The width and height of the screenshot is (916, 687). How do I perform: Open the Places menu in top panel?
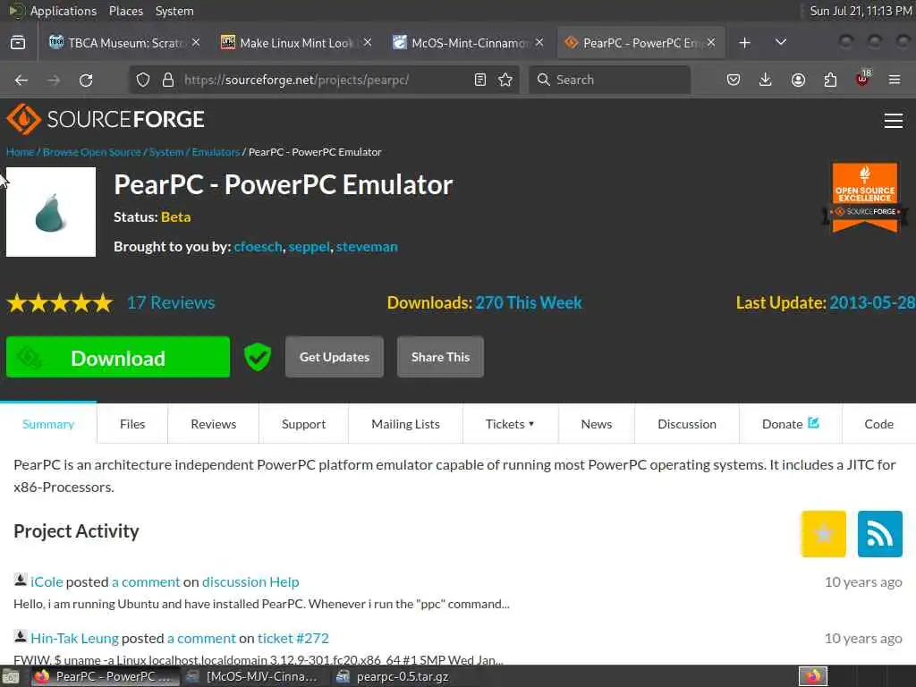tap(125, 11)
